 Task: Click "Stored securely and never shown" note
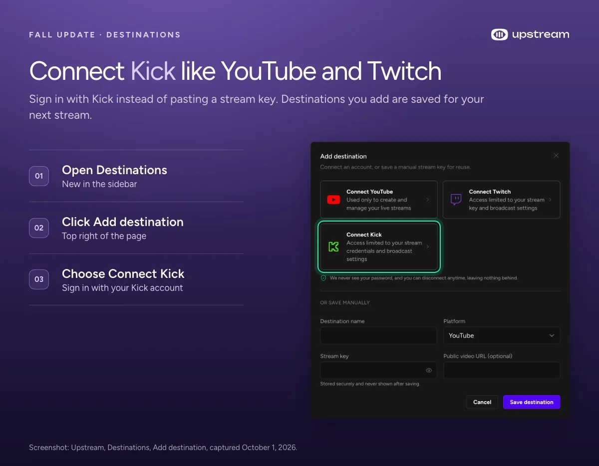[370, 384]
